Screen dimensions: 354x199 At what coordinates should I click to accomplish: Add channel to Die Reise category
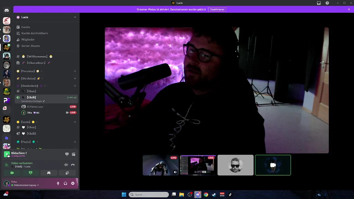click(75, 78)
